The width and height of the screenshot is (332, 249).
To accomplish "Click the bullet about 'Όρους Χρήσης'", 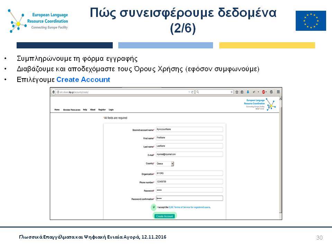I will point(138,69).
